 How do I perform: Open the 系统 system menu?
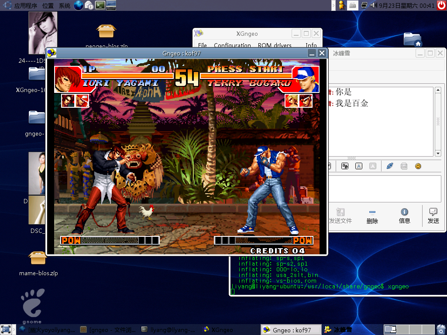click(x=65, y=6)
